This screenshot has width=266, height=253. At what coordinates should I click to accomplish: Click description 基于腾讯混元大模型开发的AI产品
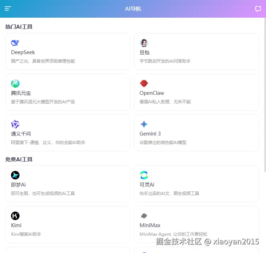(x=43, y=102)
